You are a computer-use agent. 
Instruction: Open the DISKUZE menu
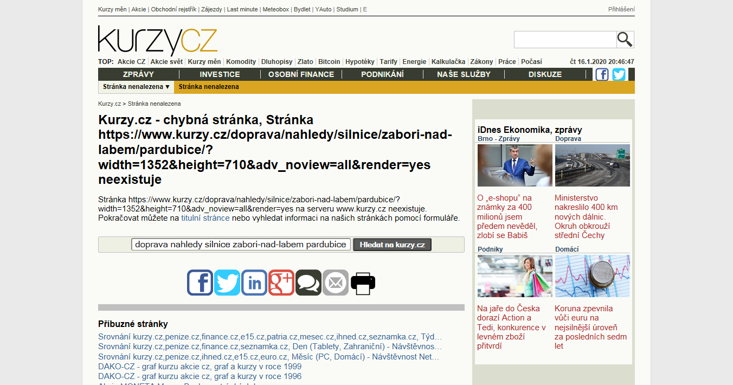[x=545, y=74]
